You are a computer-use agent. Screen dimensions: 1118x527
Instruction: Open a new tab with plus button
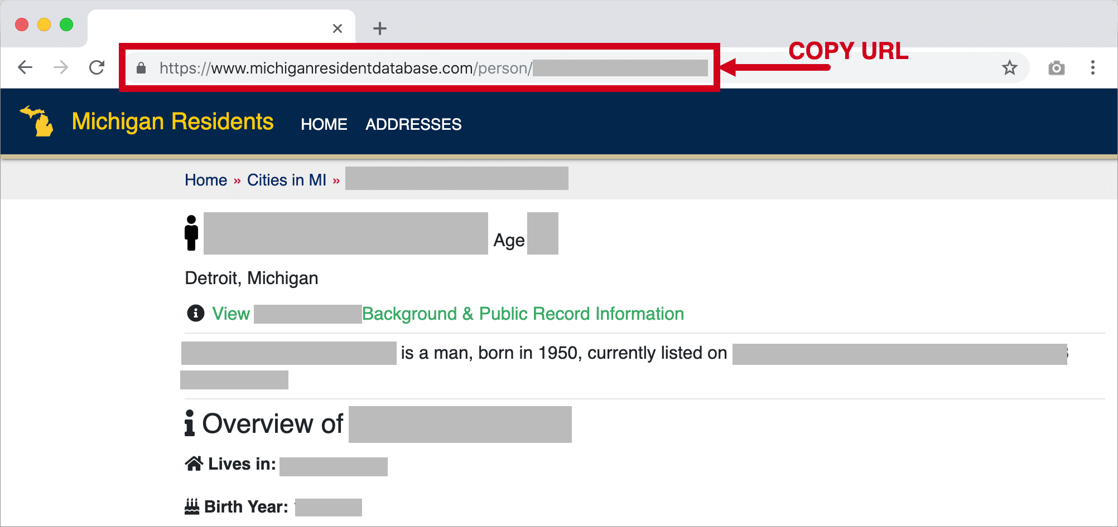380,28
